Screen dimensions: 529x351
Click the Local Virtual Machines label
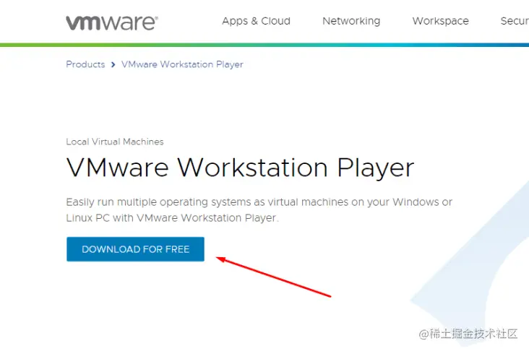click(115, 142)
